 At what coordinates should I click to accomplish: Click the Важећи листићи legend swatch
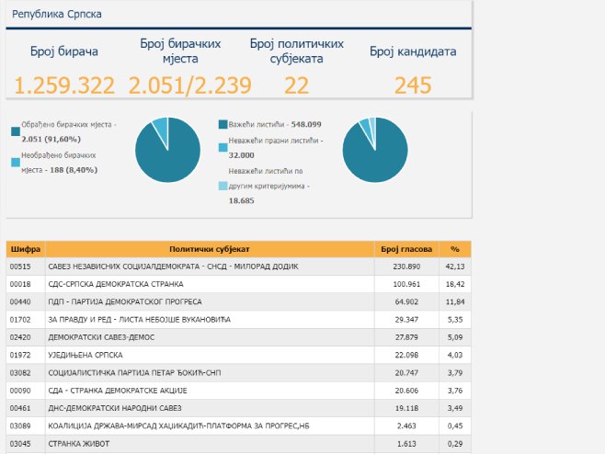(223, 124)
